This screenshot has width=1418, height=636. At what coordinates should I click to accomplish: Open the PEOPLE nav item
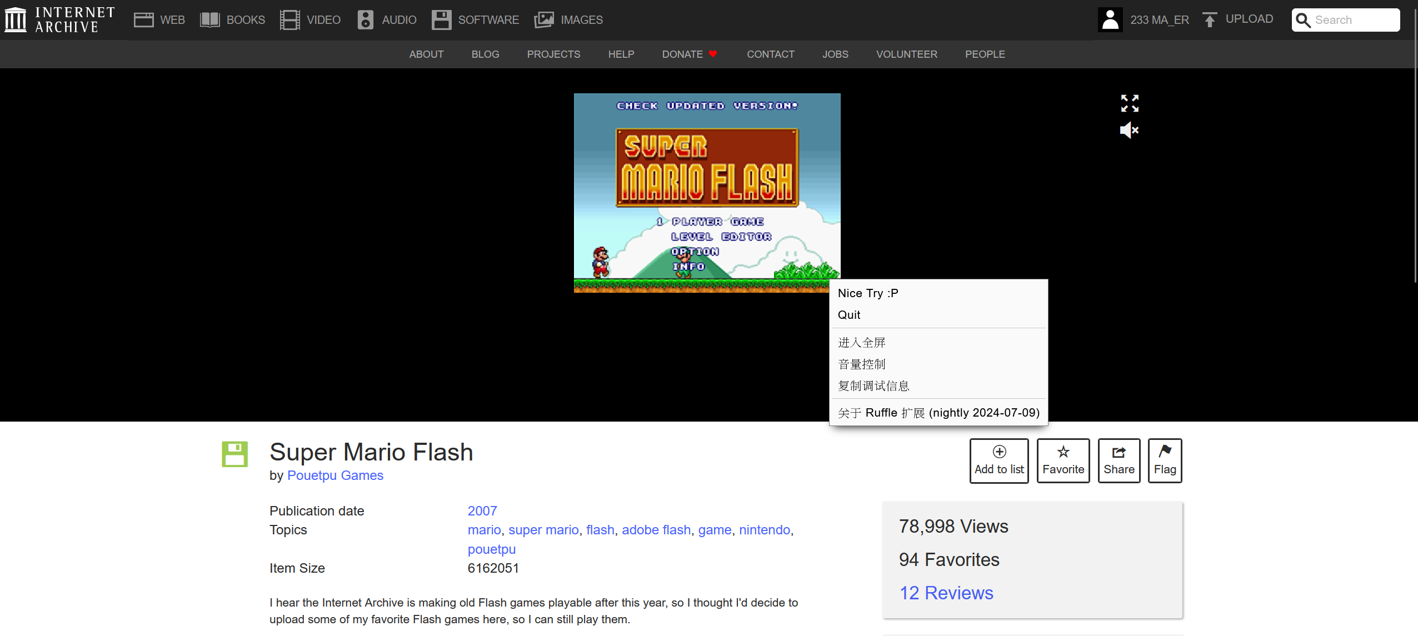985,54
